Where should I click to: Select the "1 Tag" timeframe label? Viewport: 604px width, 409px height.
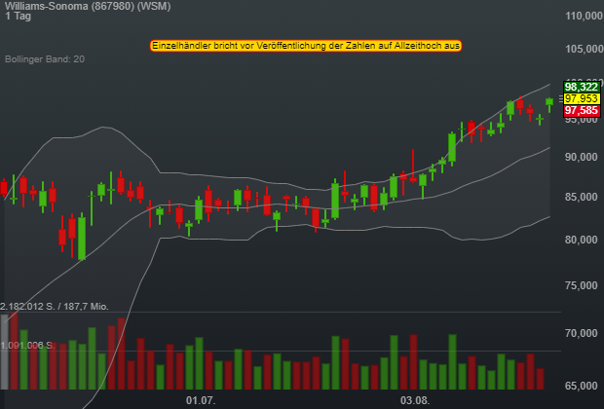(19, 17)
